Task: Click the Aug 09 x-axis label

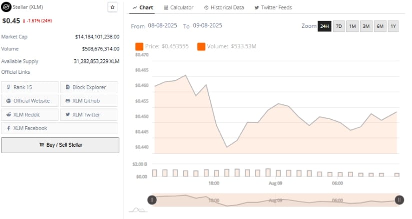Action: pyautogui.click(x=275, y=183)
